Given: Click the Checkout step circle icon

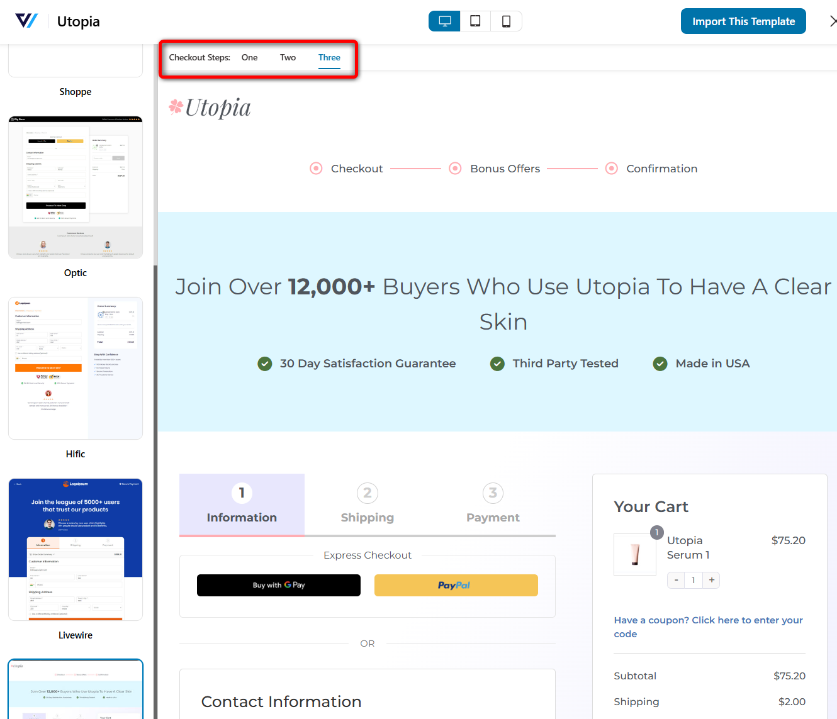Looking at the screenshot, I should click(x=317, y=169).
